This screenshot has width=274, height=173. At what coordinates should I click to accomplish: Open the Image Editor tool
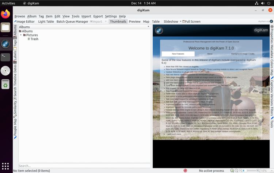click(24, 22)
